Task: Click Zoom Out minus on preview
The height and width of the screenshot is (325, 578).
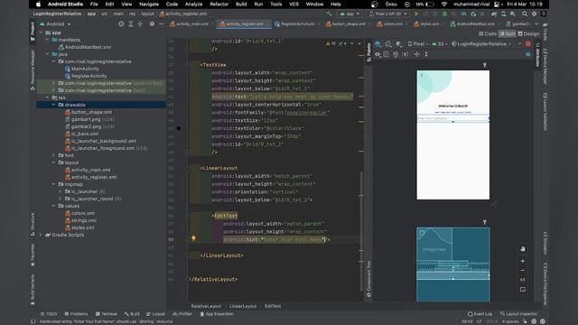Action: tap(523, 271)
